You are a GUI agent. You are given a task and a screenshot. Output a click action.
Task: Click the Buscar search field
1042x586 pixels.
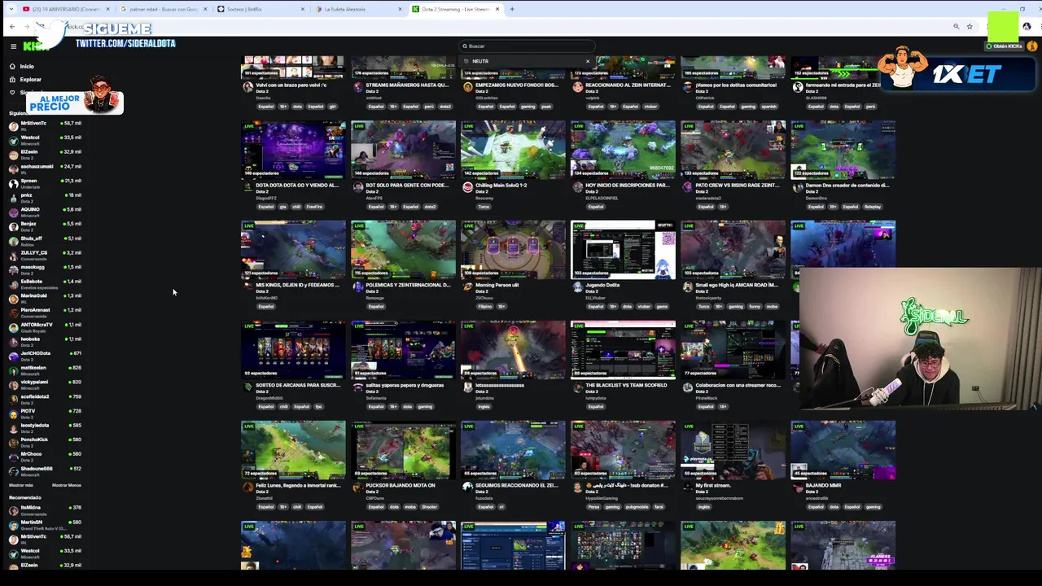pos(527,46)
